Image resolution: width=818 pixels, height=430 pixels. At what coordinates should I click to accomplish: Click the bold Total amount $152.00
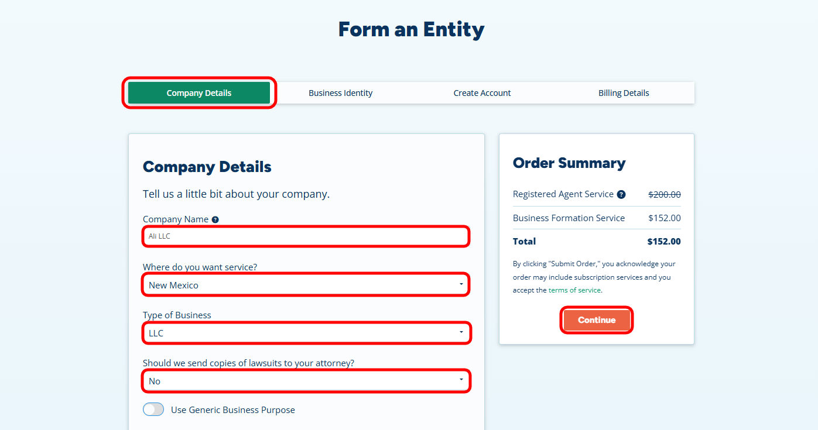(x=664, y=242)
